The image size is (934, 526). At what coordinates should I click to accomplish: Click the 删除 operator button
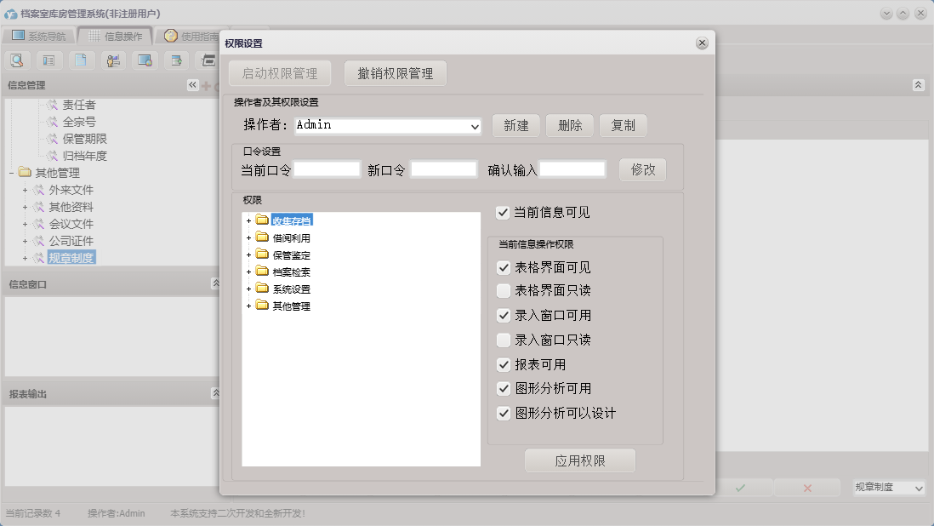570,126
